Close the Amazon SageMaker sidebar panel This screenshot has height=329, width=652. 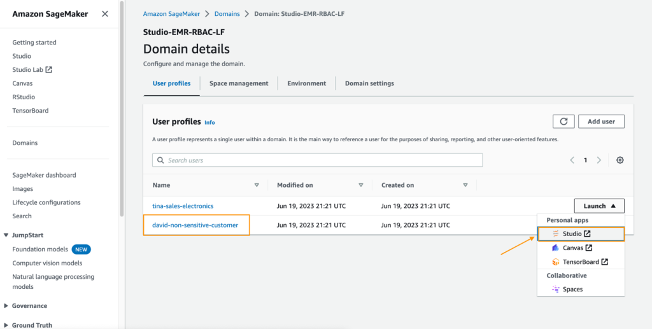[105, 14]
